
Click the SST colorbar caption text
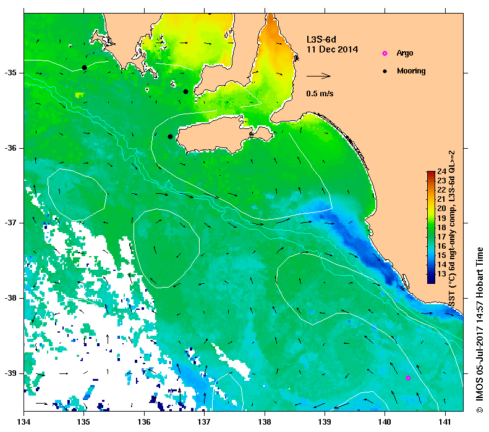click(x=451, y=229)
